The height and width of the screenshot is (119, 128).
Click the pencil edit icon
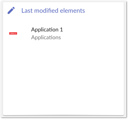coord(11,10)
